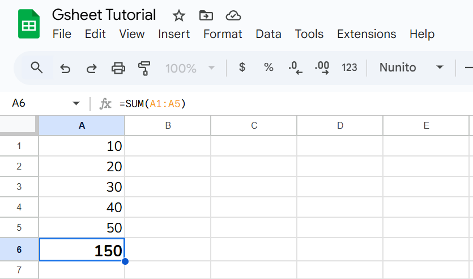Viewport: 473px width, 279px height.
Task: Apply percent format
Action: (269, 67)
